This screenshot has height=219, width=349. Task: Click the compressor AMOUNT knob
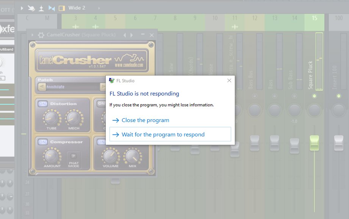52,156
